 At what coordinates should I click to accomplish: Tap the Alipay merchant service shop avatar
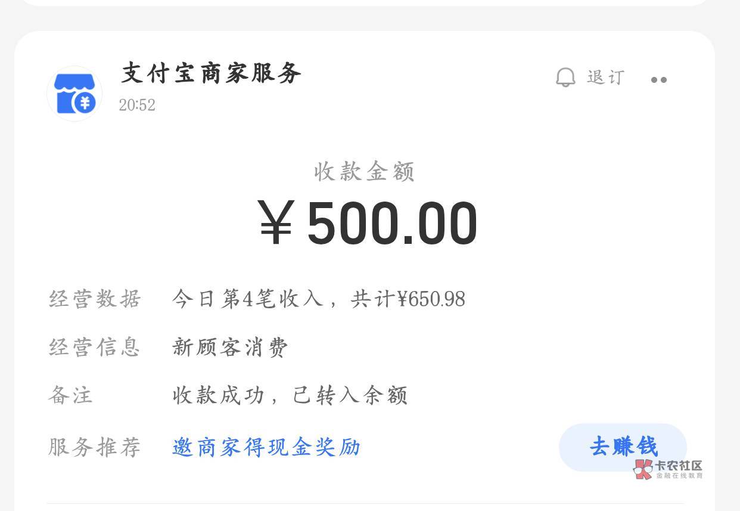pos(74,94)
